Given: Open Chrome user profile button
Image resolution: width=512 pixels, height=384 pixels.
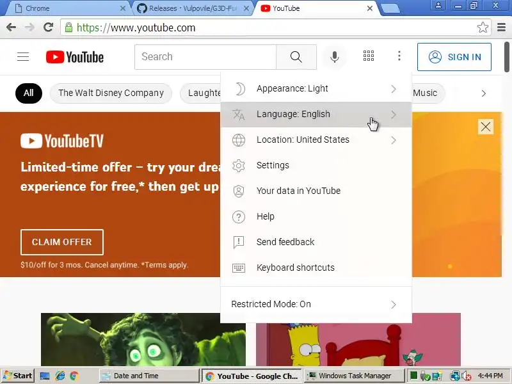Looking at the screenshot, I should tap(438, 5).
